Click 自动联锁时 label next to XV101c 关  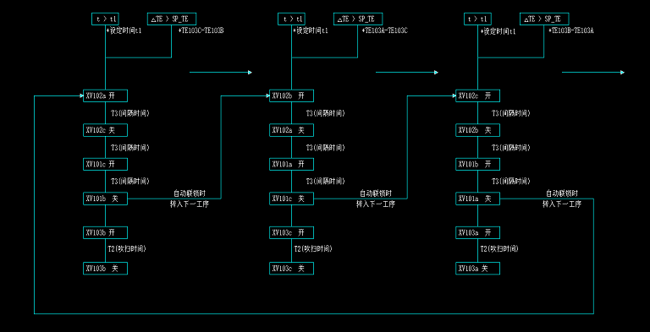coord(376,193)
